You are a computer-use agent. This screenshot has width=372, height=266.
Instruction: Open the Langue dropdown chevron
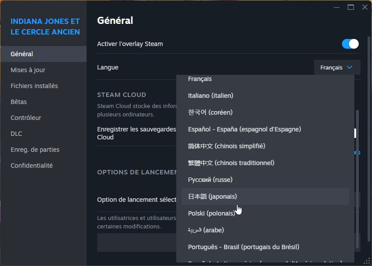pyautogui.click(x=350, y=67)
